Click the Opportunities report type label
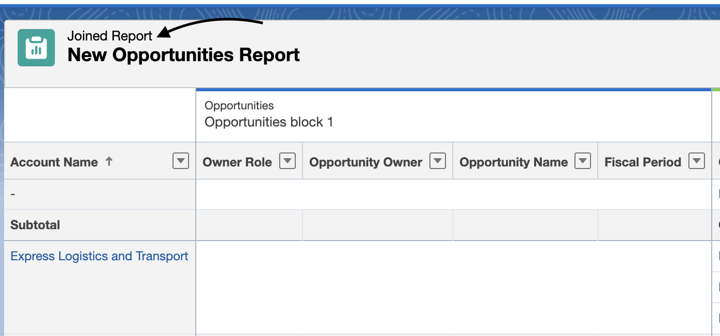 pyautogui.click(x=239, y=105)
